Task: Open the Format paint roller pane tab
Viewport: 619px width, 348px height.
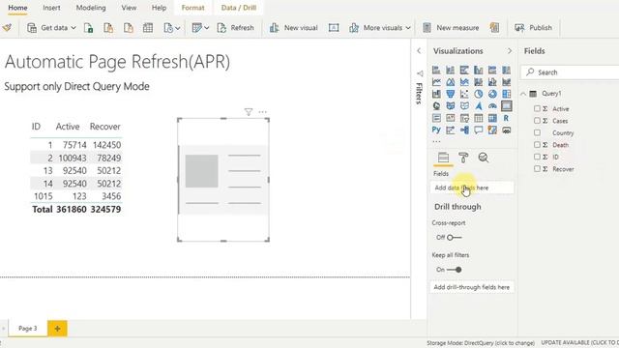Action: click(x=463, y=158)
